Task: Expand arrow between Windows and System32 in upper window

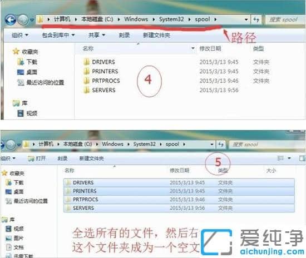Action: [154, 19]
